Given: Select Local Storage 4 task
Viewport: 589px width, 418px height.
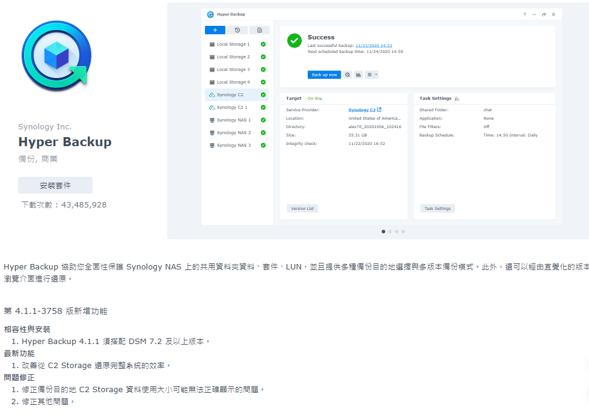Looking at the screenshot, I should click(237, 82).
